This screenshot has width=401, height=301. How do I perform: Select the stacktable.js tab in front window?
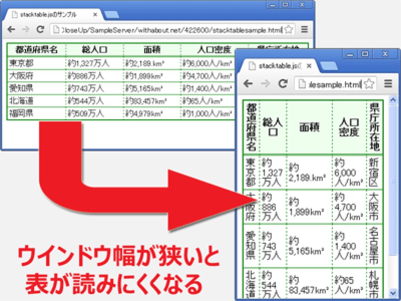279,66
